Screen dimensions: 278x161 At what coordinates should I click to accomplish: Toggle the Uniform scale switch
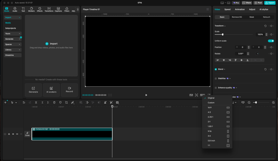[x=271, y=41]
